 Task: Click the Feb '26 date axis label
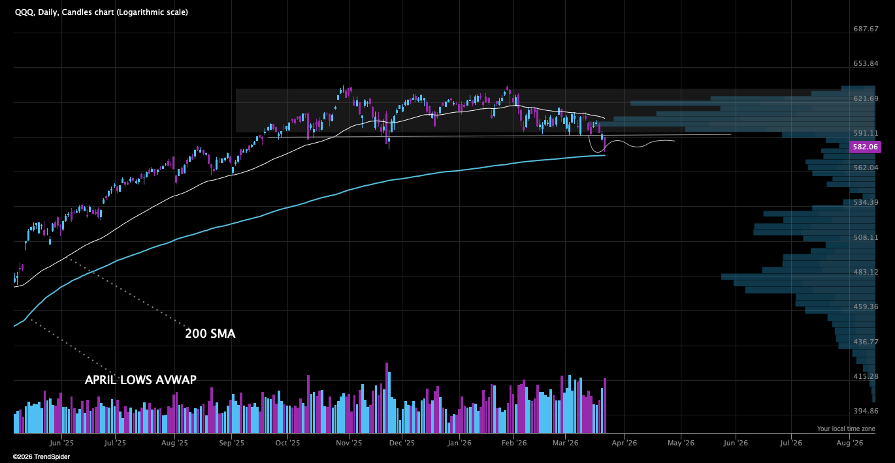pyautogui.click(x=514, y=443)
